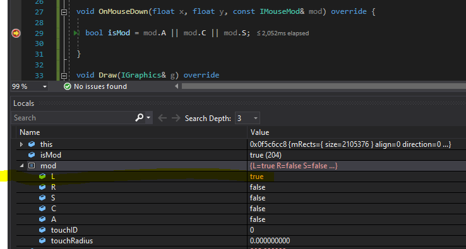This screenshot has width=466, height=249.
Task: Click line number 29 in the gutter
Action: click(39, 33)
